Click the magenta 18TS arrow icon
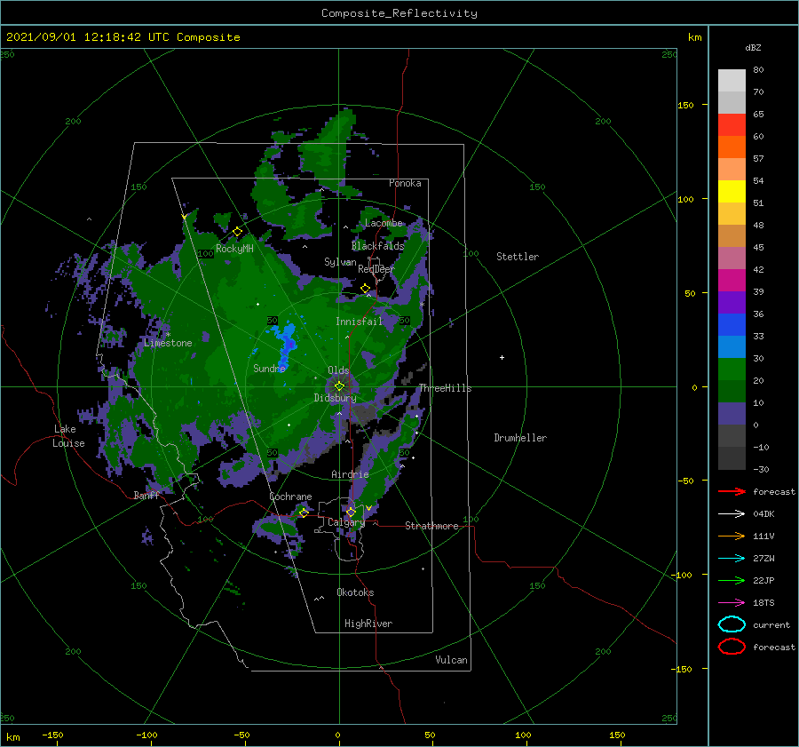Screen dimensions: 799x747 (732, 603)
